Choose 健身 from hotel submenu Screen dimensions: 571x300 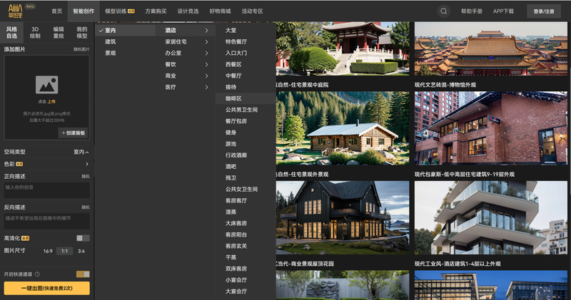231,133
